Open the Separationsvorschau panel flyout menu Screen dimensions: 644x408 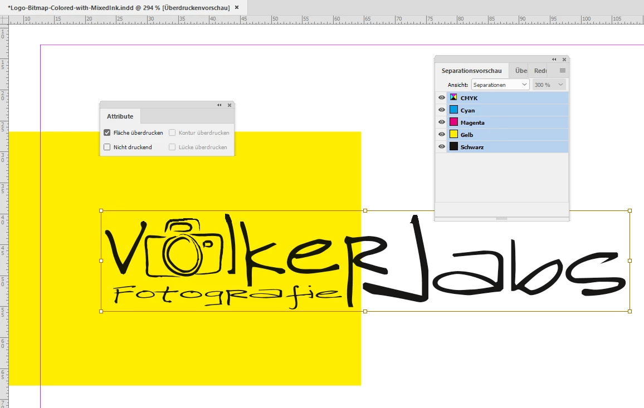click(x=563, y=71)
